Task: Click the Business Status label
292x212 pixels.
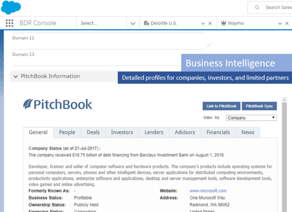Action: (45, 197)
